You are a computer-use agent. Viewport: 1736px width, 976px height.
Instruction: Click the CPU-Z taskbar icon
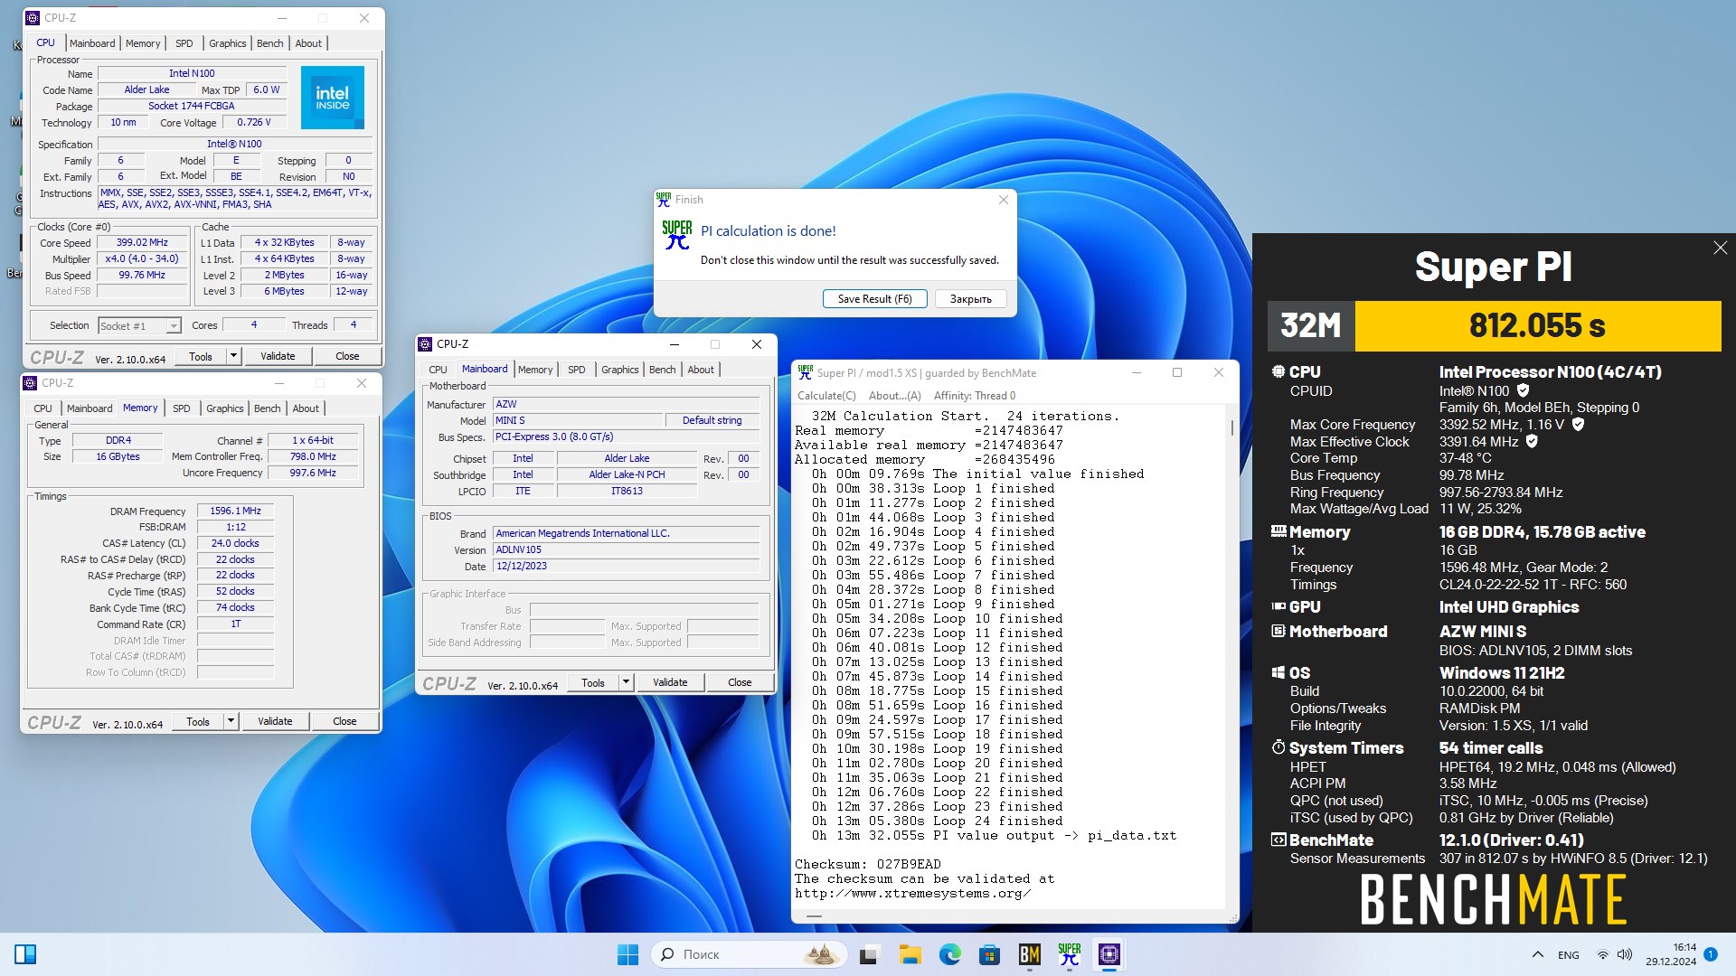pyautogui.click(x=1109, y=954)
